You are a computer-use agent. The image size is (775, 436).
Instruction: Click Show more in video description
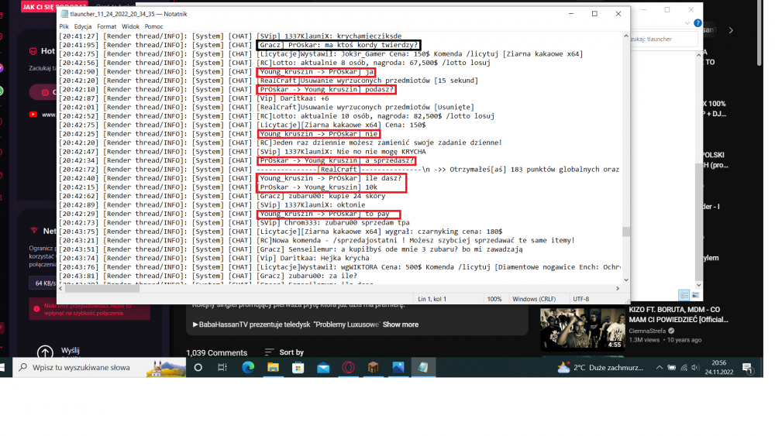[x=400, y=324]
